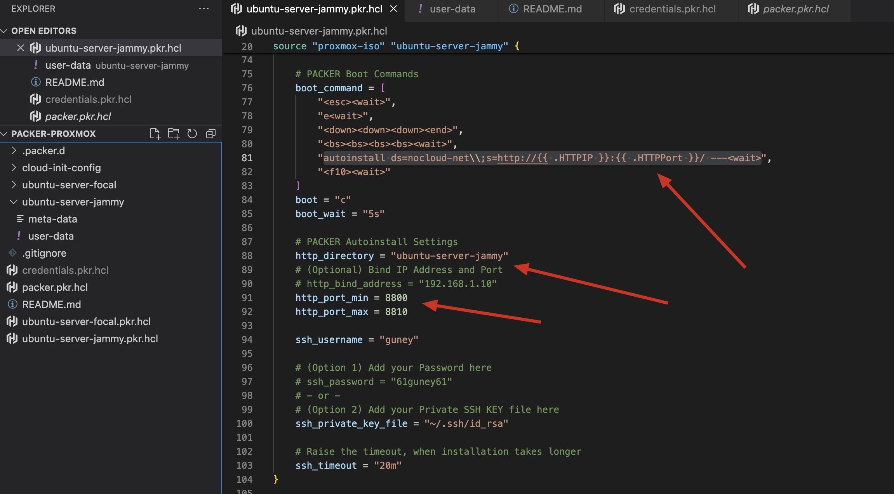Click the http:// URL link on line 81
This screenshot has height=494, width=894.
tap(523, 158)
